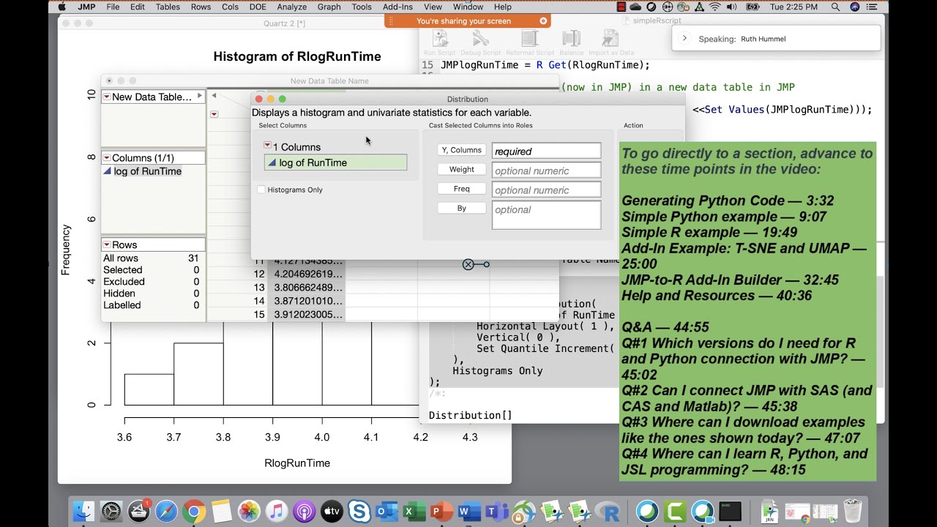Open the DOE menu
937x527 pixels.
(x=258, y=7)
